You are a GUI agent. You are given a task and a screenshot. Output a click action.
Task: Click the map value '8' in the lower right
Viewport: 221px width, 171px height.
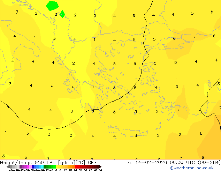coord(201,133)
